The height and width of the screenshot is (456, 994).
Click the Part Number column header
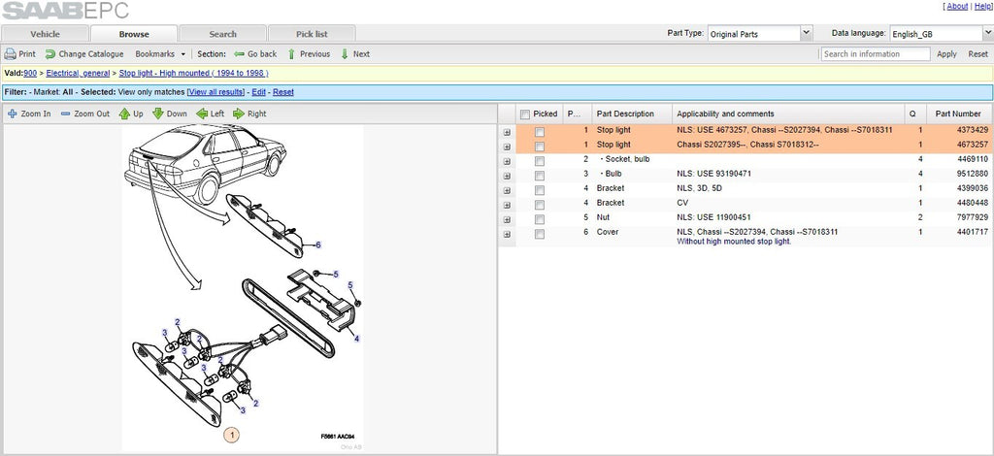pyautogui.click(x=957, y=114)
